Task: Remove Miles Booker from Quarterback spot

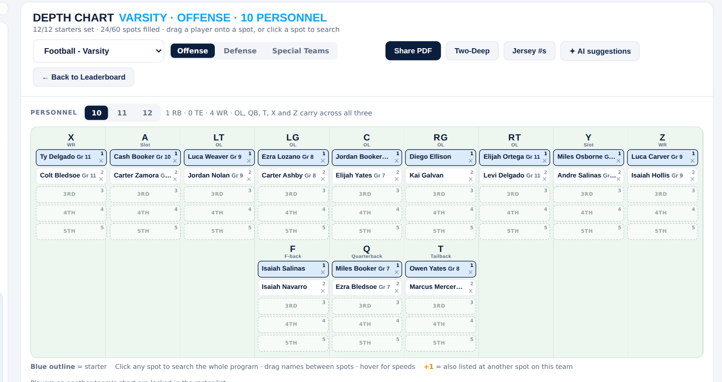Action: click(397, 273)
